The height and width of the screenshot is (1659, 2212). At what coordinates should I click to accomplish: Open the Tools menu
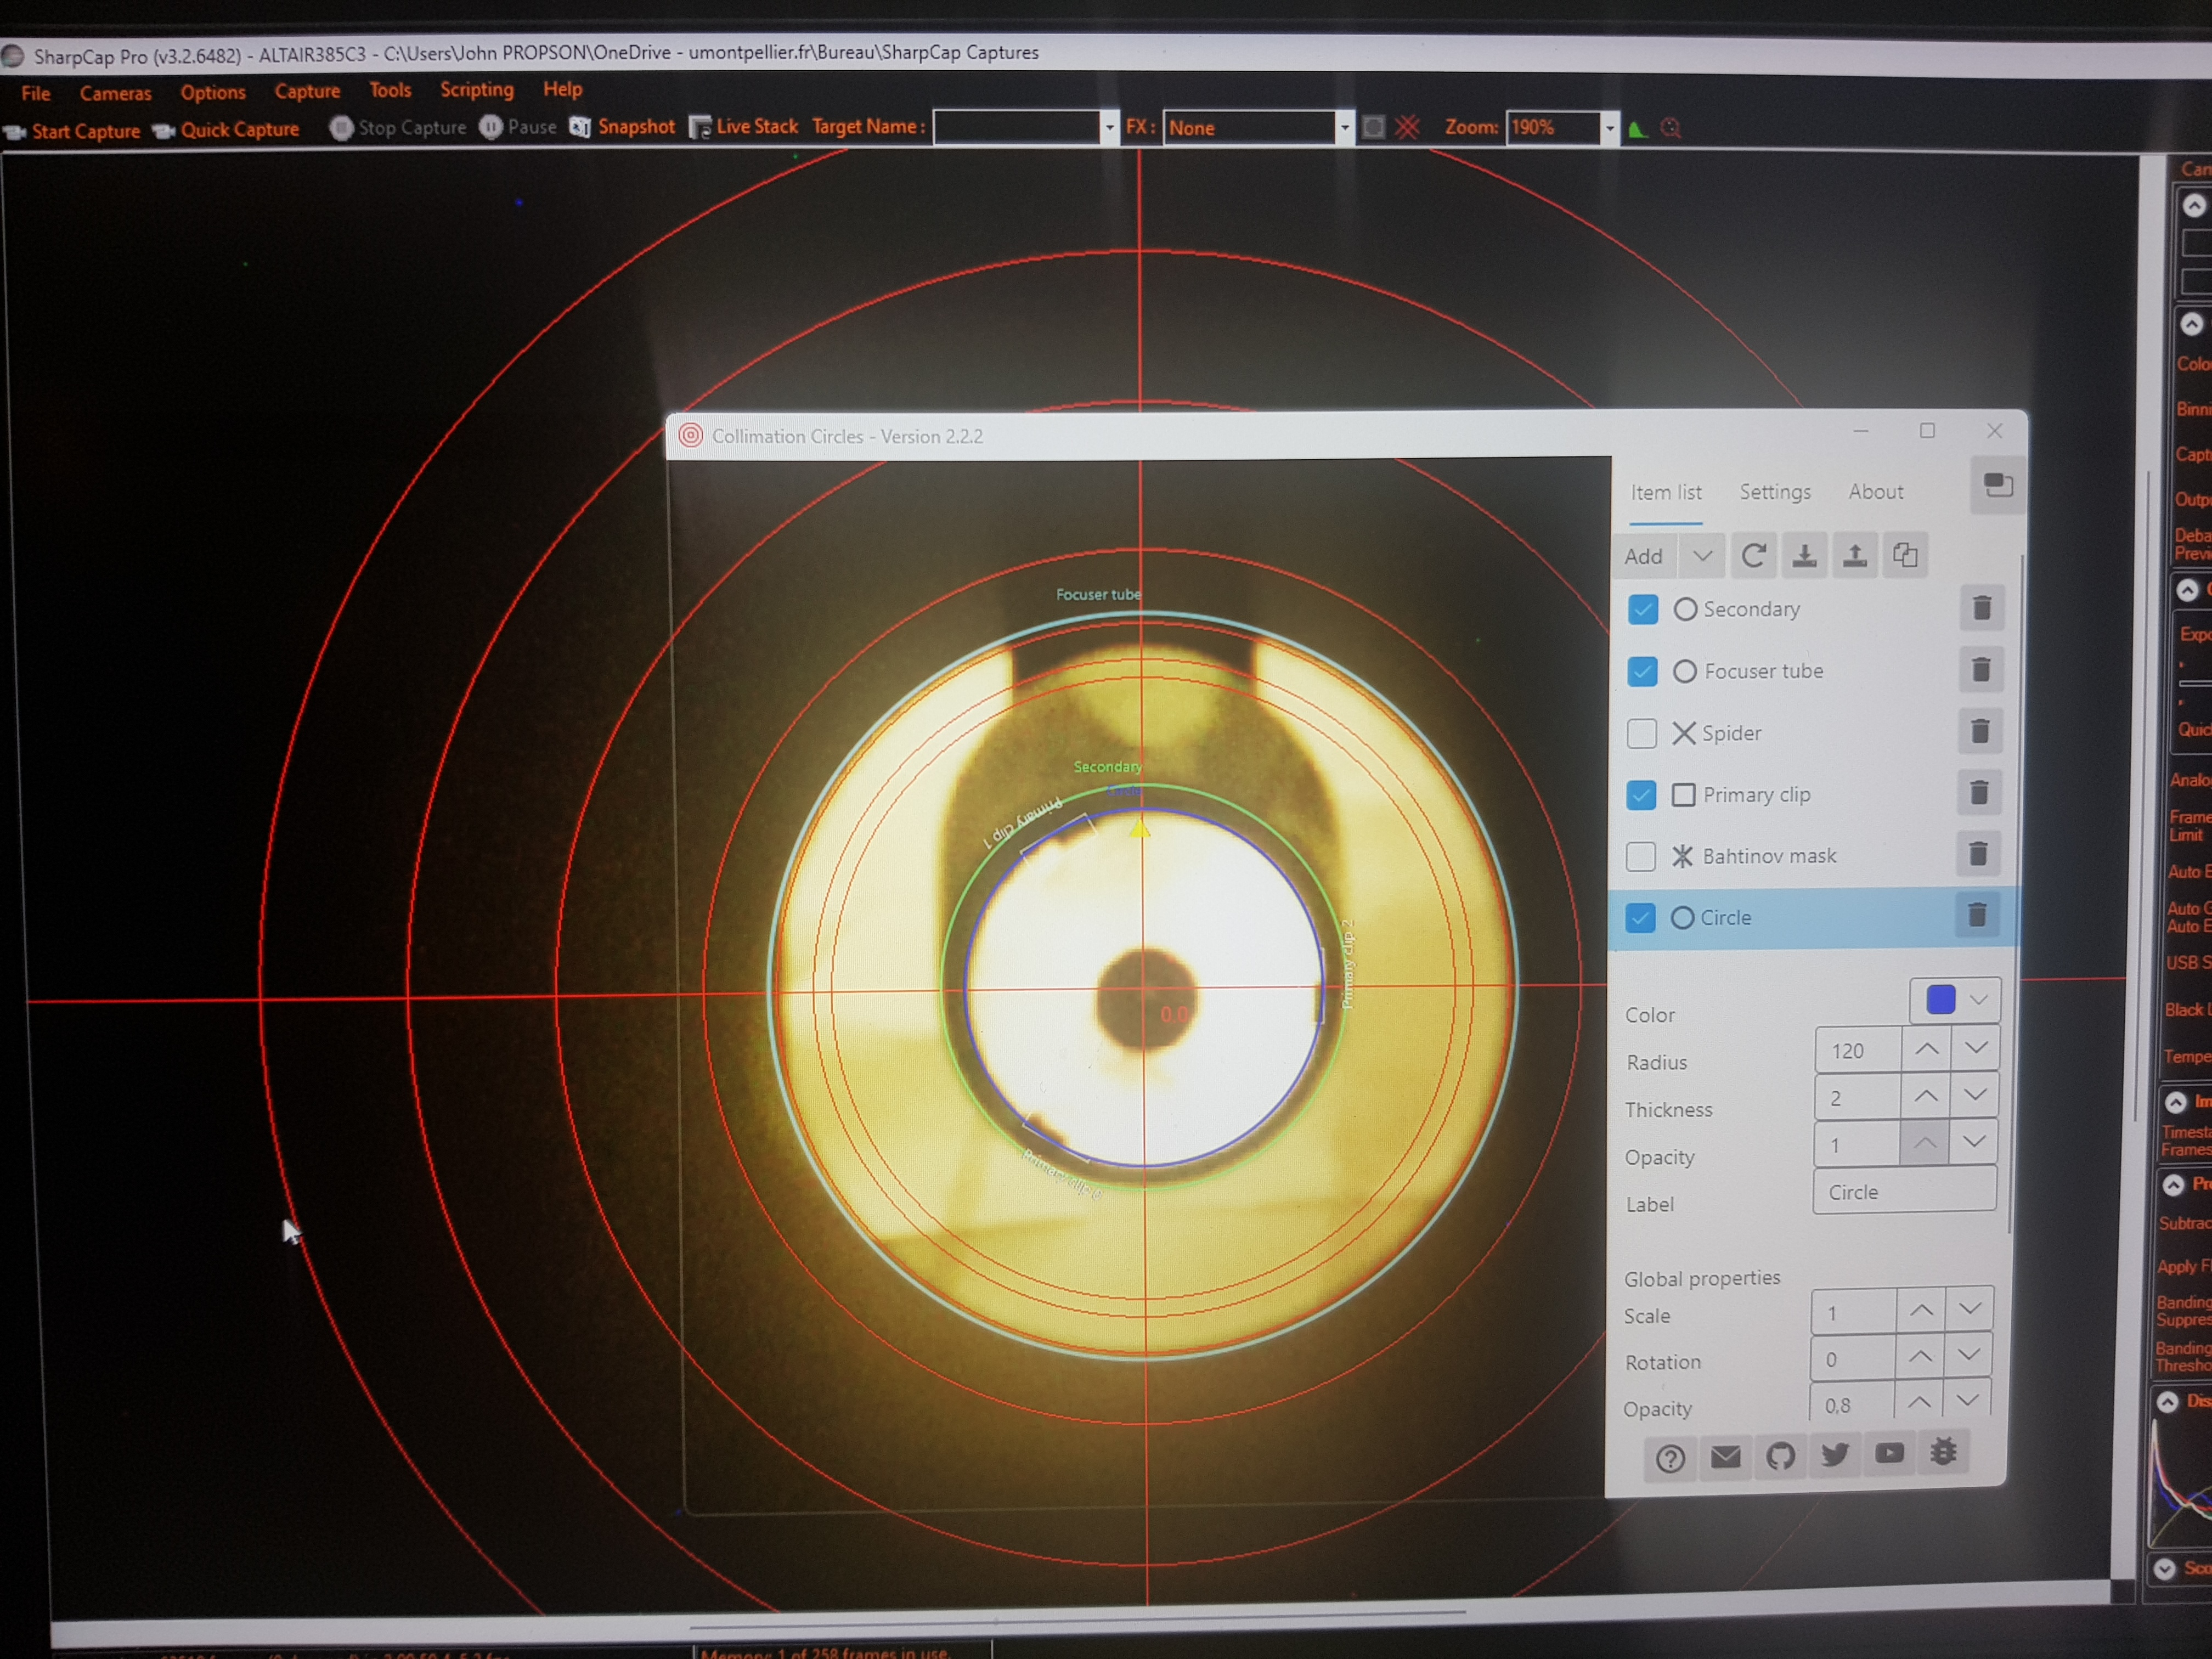point(390,90)
